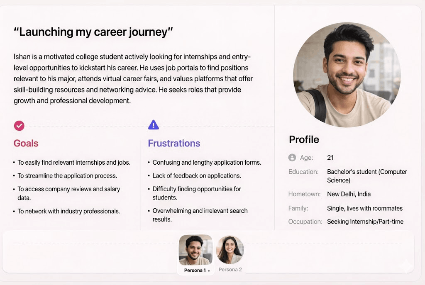Click "Seeking Internship/Part-time" occupation value
This screenshot has width=425, height=285.
365,222
